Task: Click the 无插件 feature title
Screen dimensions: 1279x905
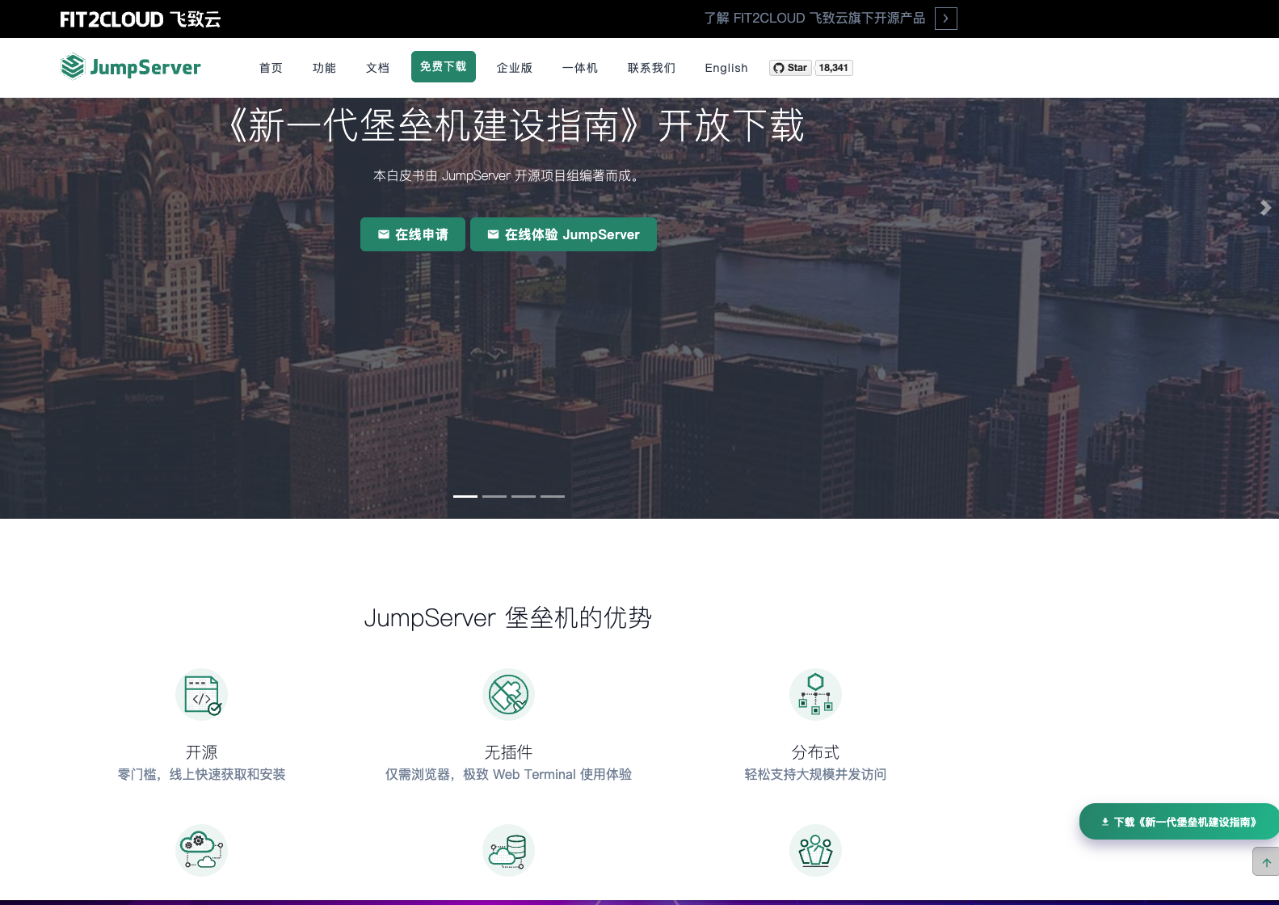Action: pos(508,752)
